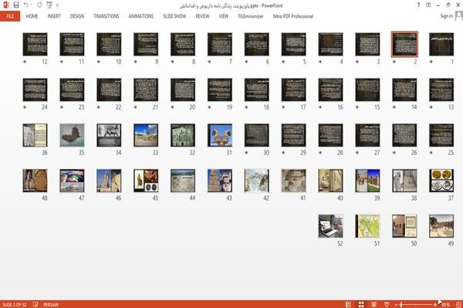Click the Undo arrow icon

(26, 5)
